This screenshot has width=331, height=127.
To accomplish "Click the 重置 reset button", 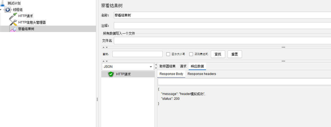I will [x=235, y=54].
